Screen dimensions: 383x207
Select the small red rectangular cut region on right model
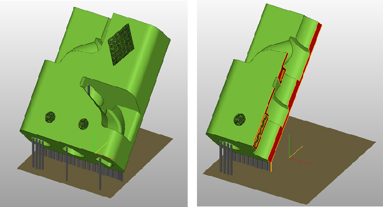point(282,74)
